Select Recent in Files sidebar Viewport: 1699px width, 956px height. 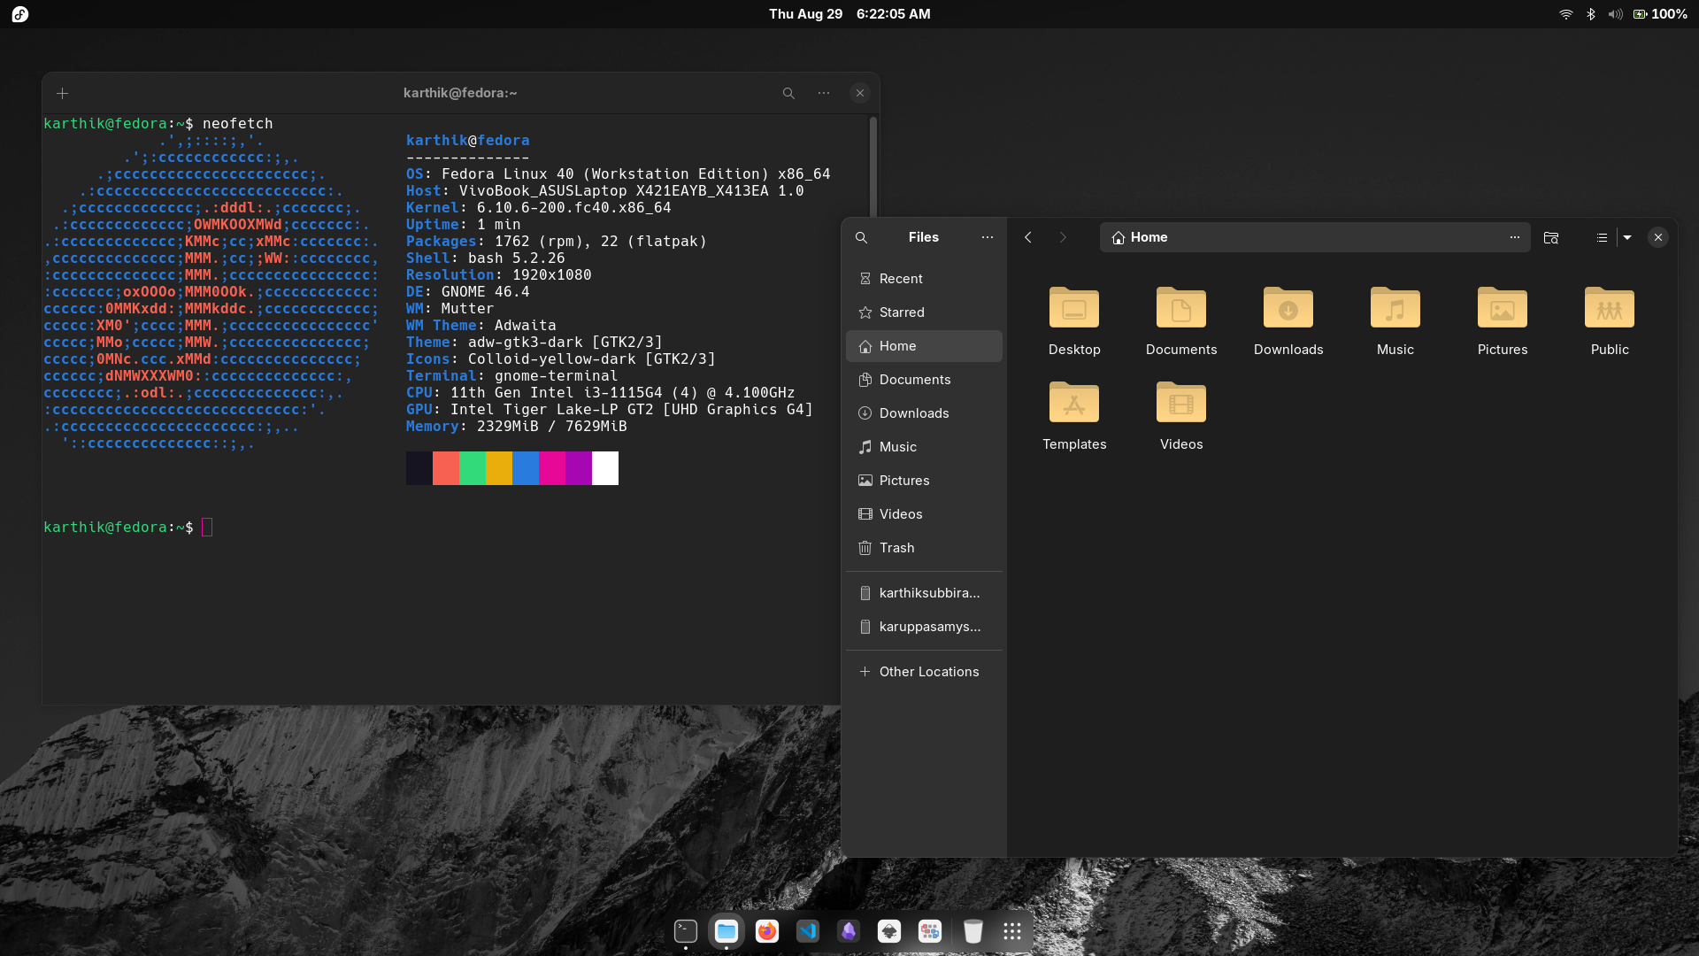pos(924,279)
